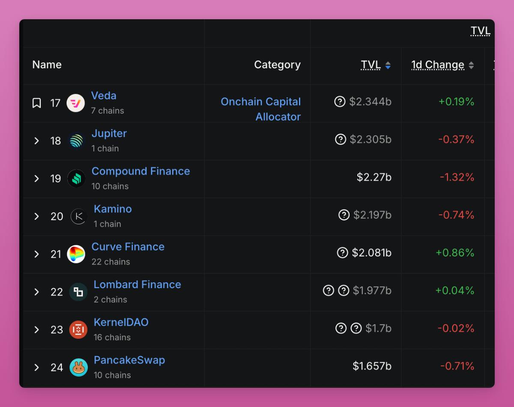Image resolution: width=514 pixels, height=407 pixels.
Task: Click the Jupiter logo icon
Action: (76, 141)
